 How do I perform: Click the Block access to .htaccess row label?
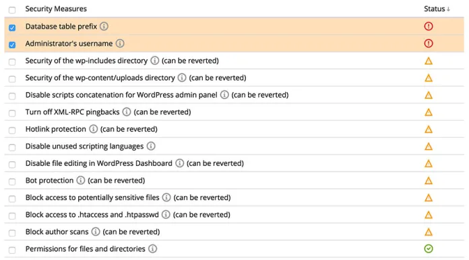92,215
